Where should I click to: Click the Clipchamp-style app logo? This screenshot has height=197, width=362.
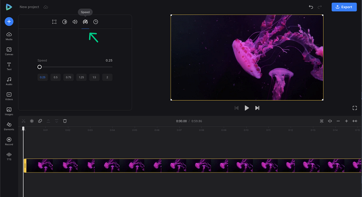pyautogui.click(x=9, y=7)
